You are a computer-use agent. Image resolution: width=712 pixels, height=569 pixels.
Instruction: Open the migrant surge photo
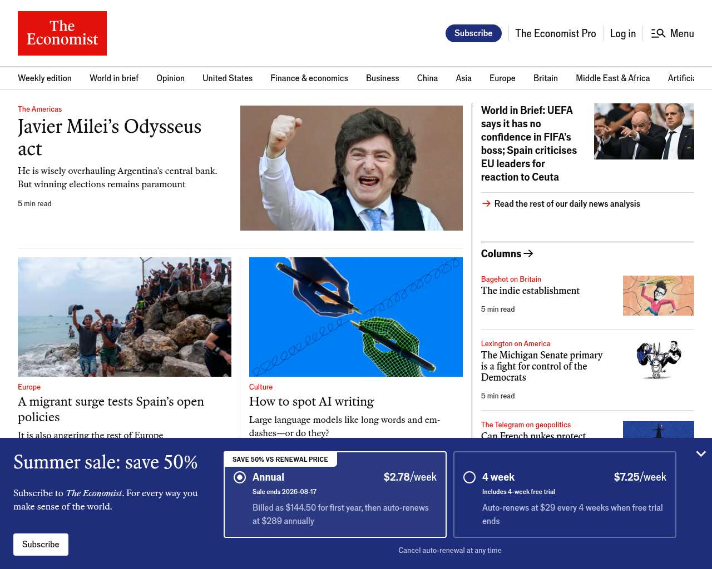[x=125, y=317]
